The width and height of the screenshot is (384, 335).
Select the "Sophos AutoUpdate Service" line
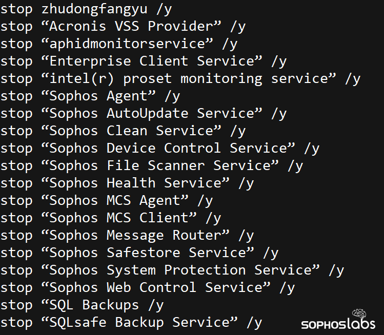coord(144,113)
